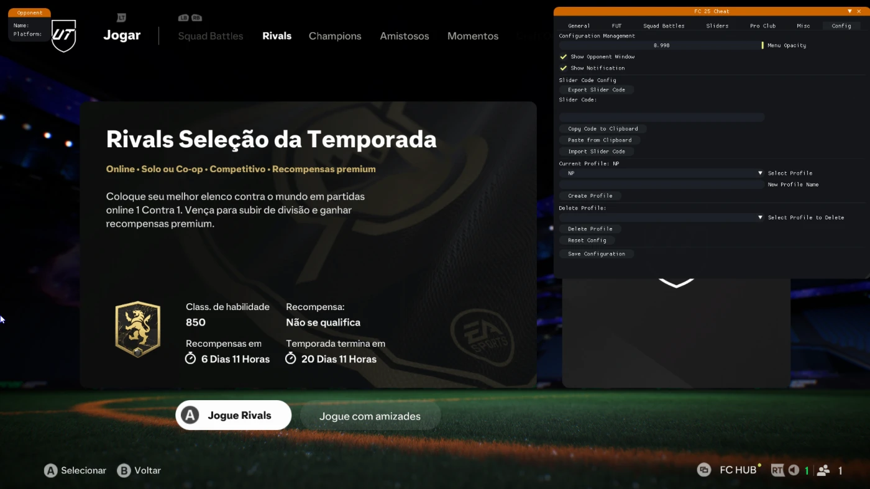This screenshot has width=870, height=489.
Task: Click the Ultimate Team shield logo
Action: [x=63, y=36]
